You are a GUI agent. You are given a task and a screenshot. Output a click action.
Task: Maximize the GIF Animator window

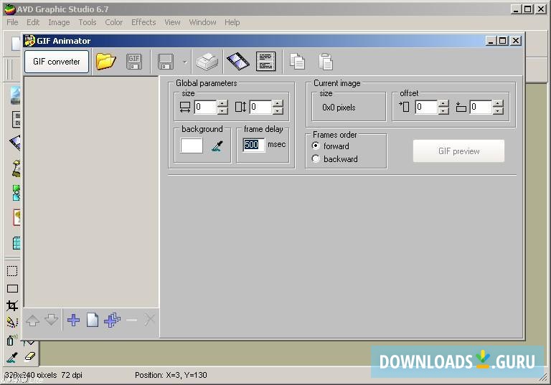coord(503,41)
